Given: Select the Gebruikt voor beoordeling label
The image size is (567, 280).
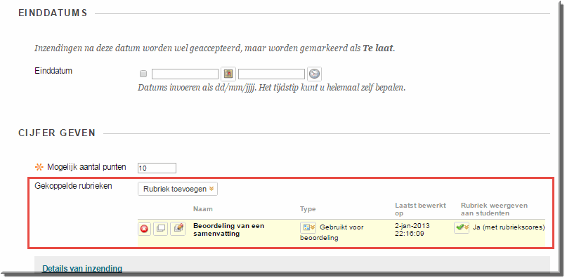Looking at the screenshot, I should 332,233.
